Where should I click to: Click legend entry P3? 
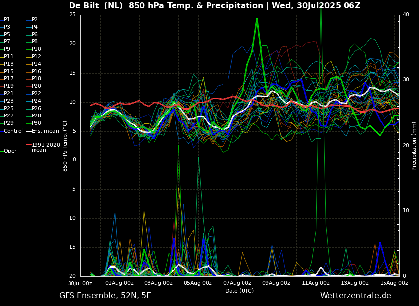point(7,27)
